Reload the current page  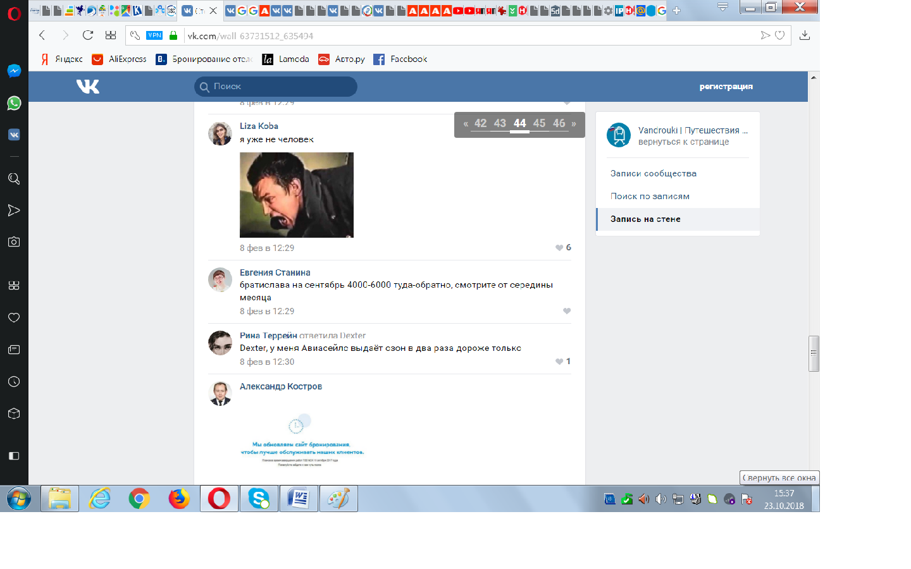pos(88,35)
